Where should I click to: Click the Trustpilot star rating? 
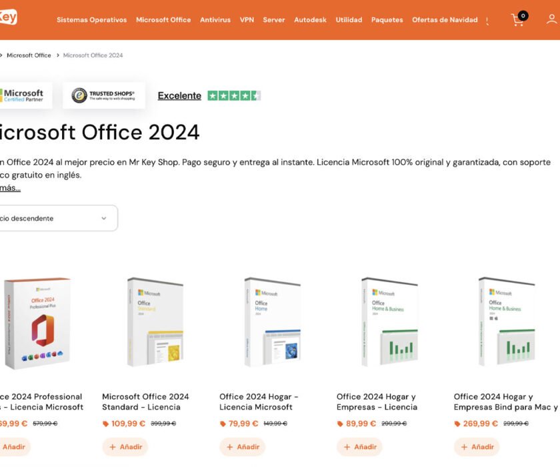point(235,95)
